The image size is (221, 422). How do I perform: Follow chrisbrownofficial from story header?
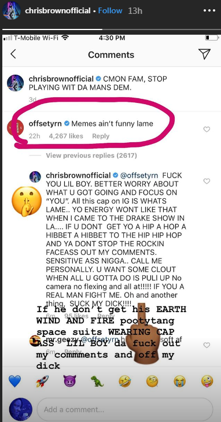tap(110, 11)
